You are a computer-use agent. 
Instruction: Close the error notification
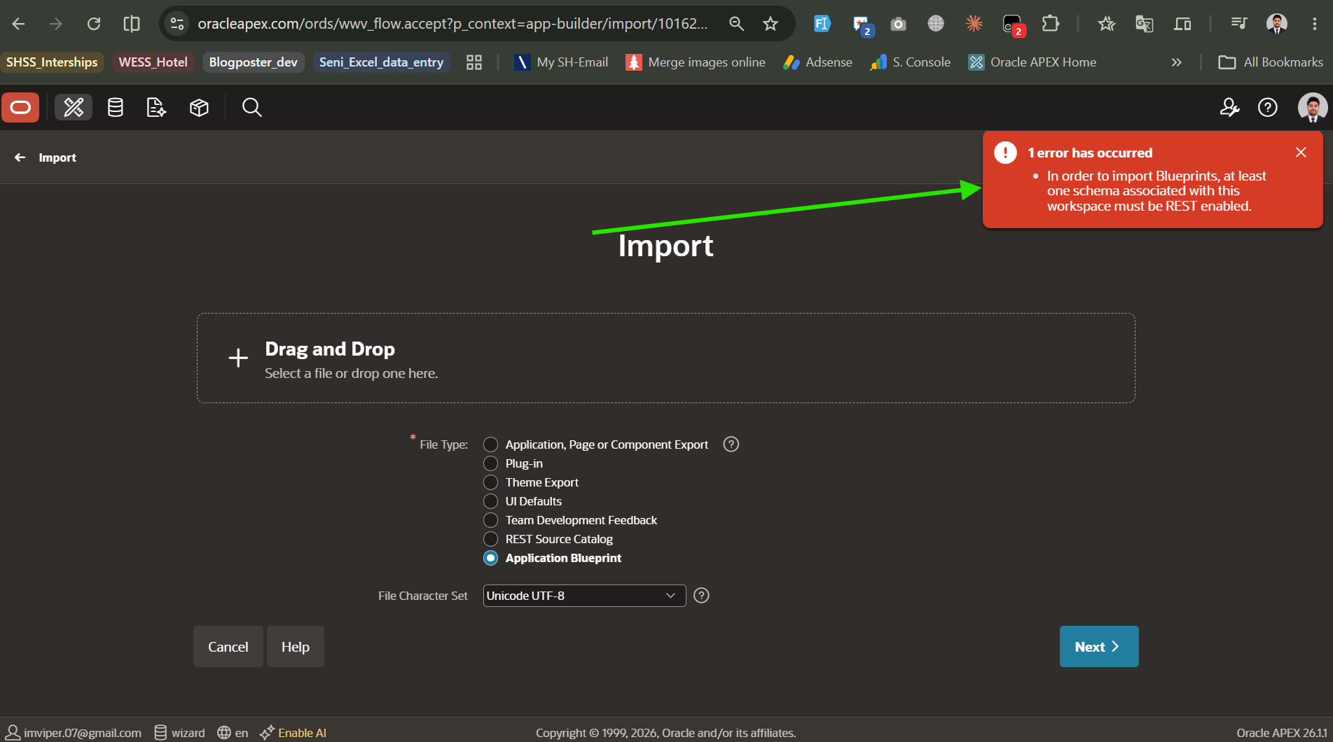(1301, 152)
